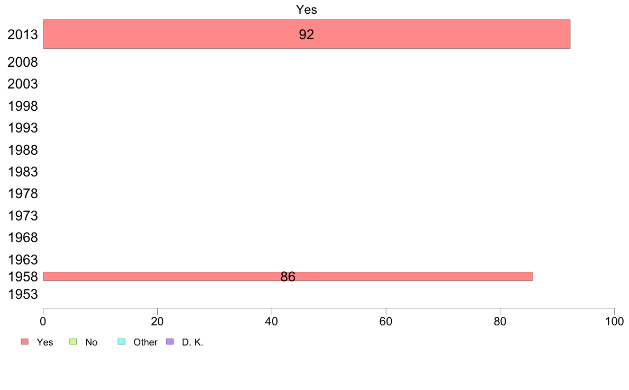629x390 pixels.
Task: Click the red Yes legend swatch
Action: coord(25,342)
